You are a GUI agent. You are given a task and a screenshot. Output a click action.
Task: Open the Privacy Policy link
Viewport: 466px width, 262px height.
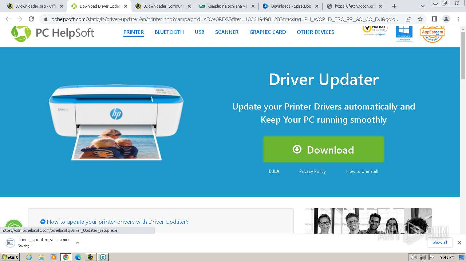pos(312,171)
